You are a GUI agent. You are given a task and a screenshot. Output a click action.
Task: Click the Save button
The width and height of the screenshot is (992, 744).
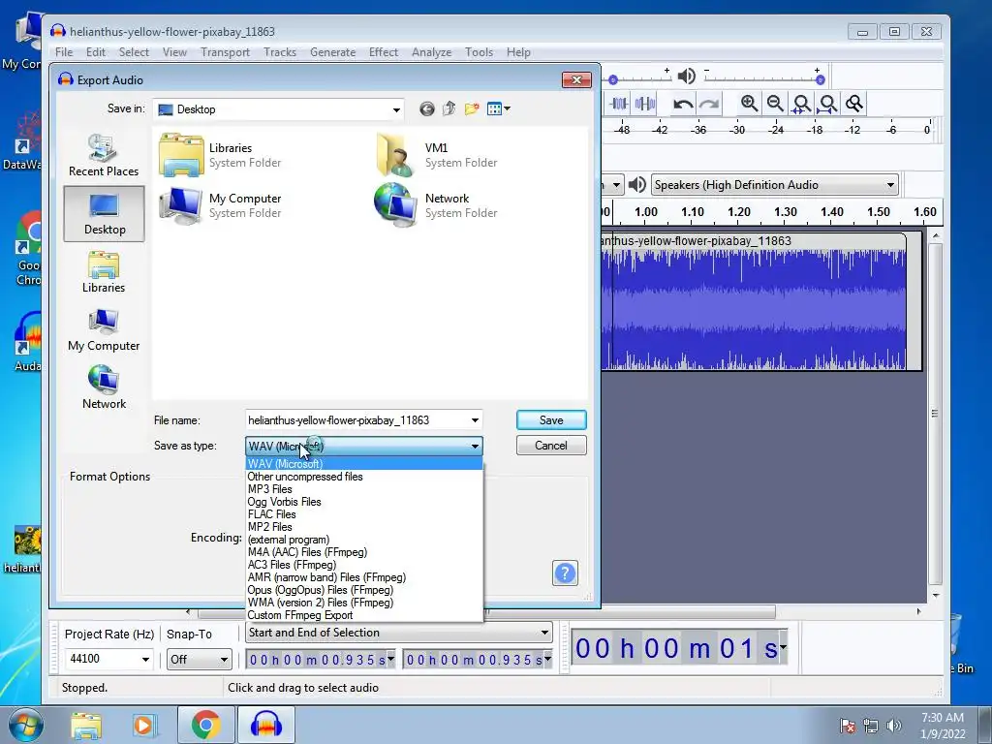click(551, 420)
